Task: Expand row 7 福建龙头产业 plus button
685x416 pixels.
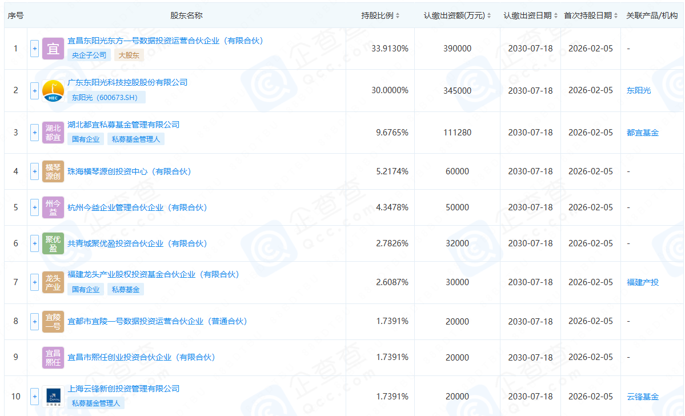Action: point(34,282)
